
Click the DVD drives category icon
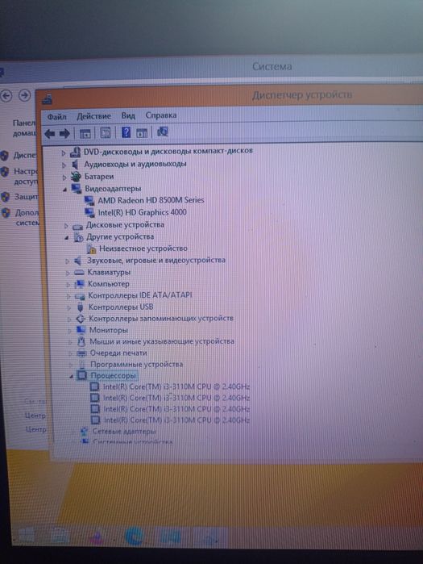point(75,152)
